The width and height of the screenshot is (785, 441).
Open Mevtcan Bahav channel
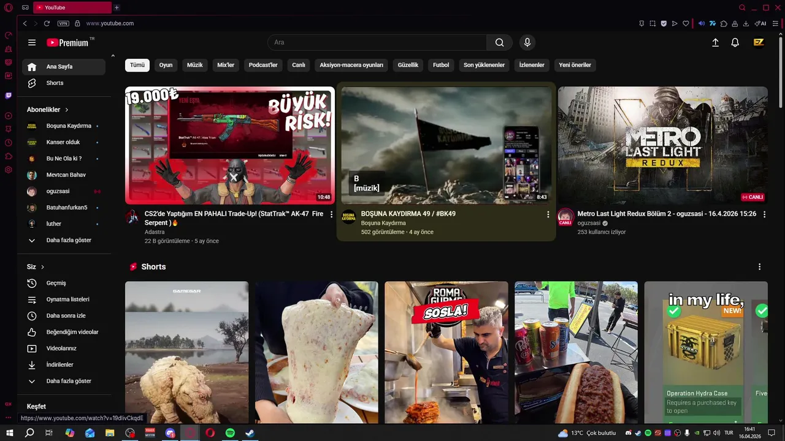coord(64,175)
